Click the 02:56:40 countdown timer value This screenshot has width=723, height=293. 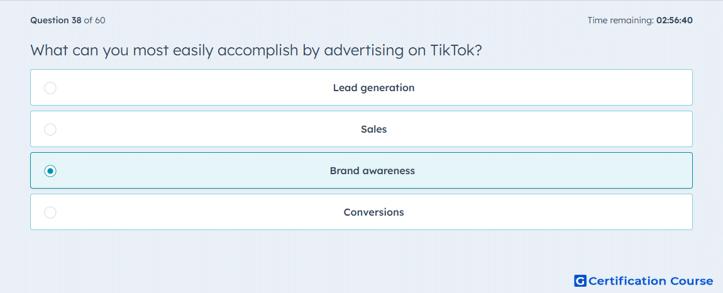674,20
